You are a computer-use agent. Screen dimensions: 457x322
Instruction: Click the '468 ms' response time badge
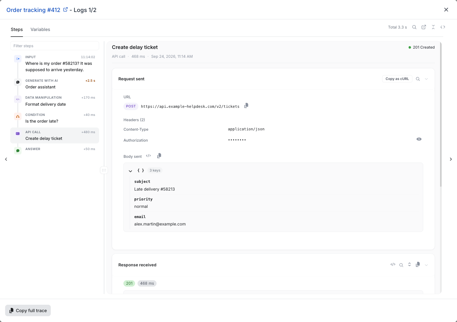pos(147,283)
